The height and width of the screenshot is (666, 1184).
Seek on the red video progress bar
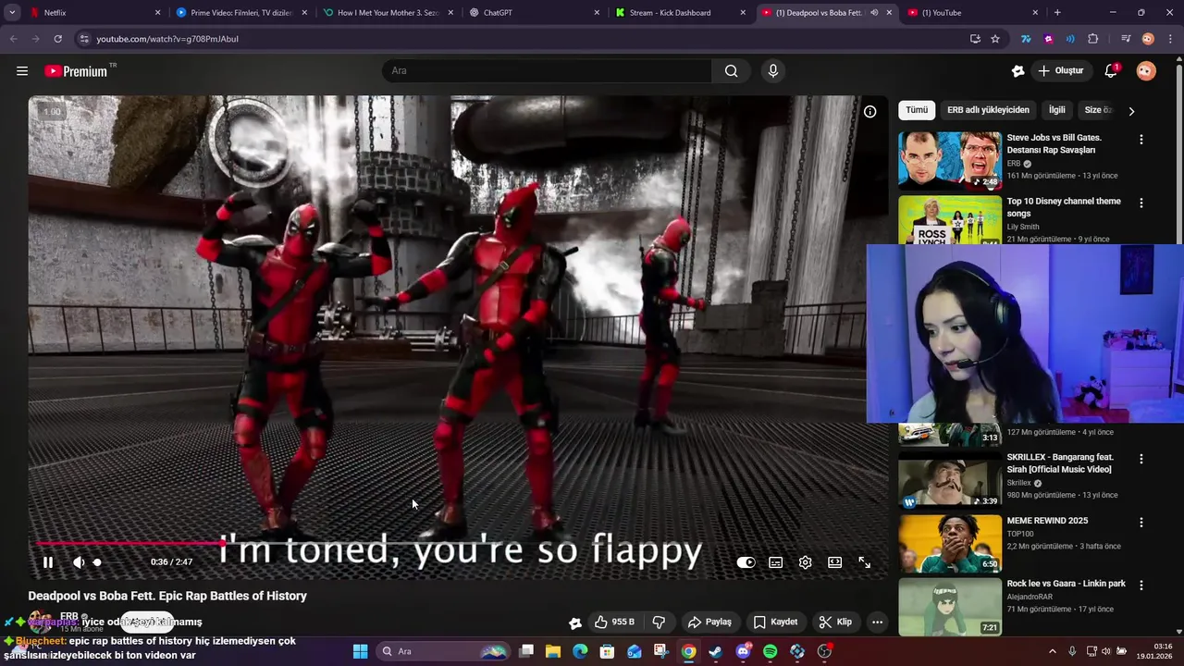(x=458, y=544)
